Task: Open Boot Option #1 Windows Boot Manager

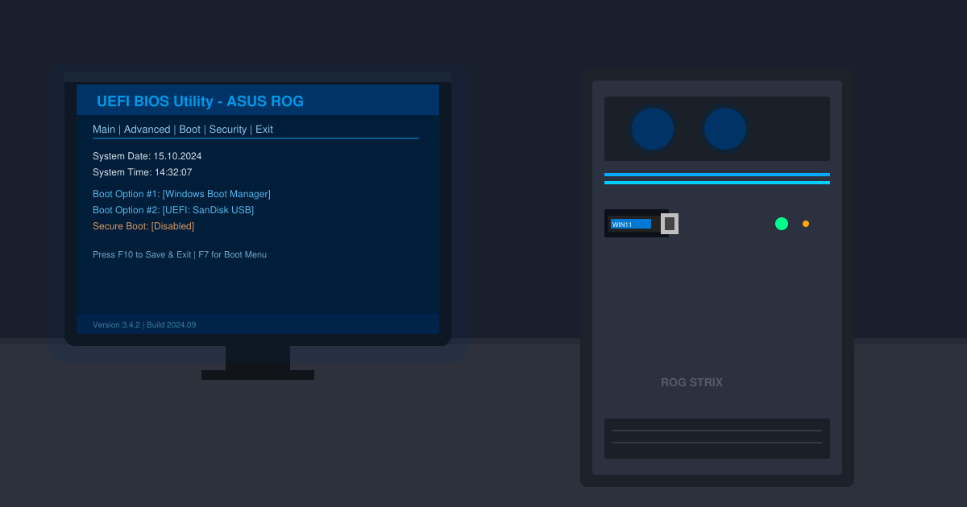Action: click(181, 194)
